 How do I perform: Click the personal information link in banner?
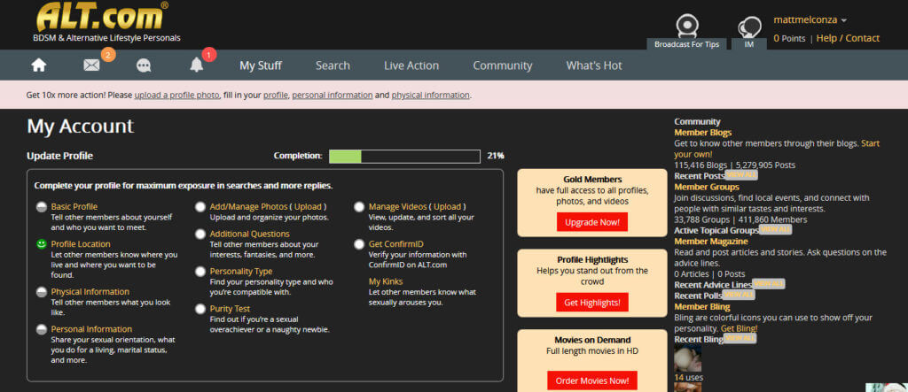[333, 95]
